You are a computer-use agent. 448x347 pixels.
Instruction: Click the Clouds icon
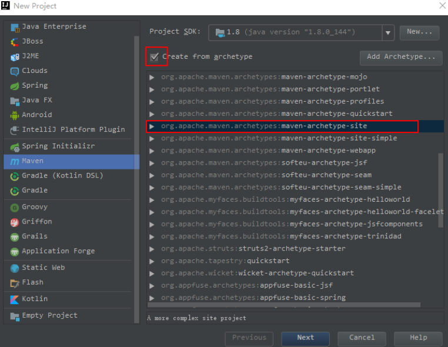15,71
